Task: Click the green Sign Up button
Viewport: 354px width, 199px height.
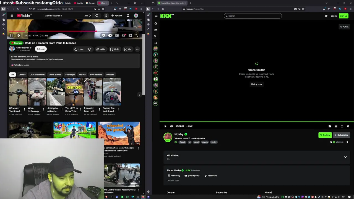Action: [x=343, y=16]
